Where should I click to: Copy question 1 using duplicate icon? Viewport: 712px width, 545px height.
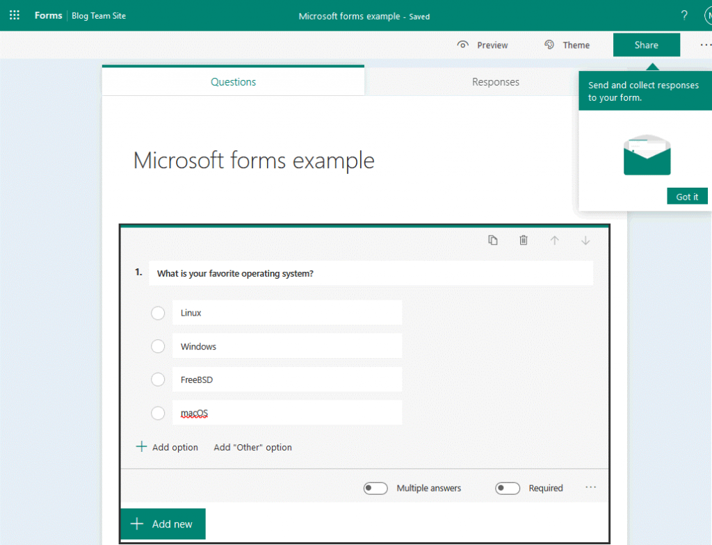point(493,240)
